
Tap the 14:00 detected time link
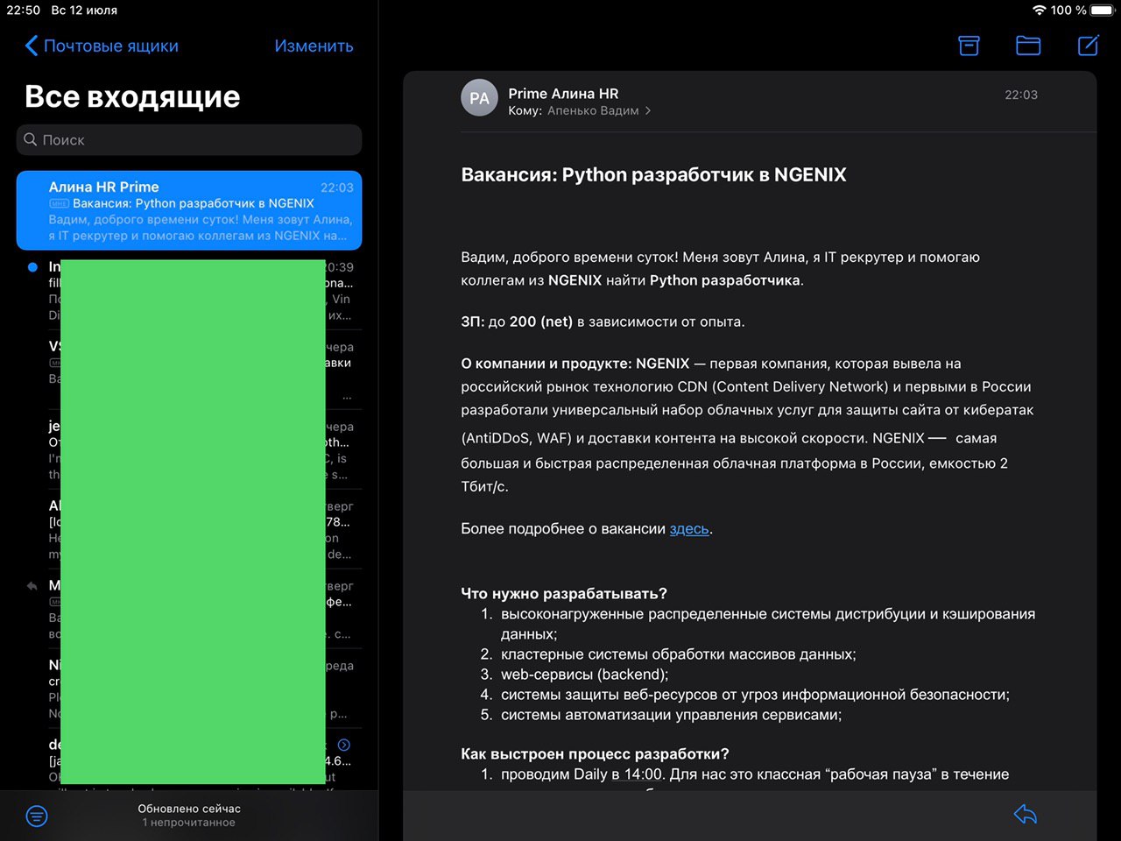(637, 774)
